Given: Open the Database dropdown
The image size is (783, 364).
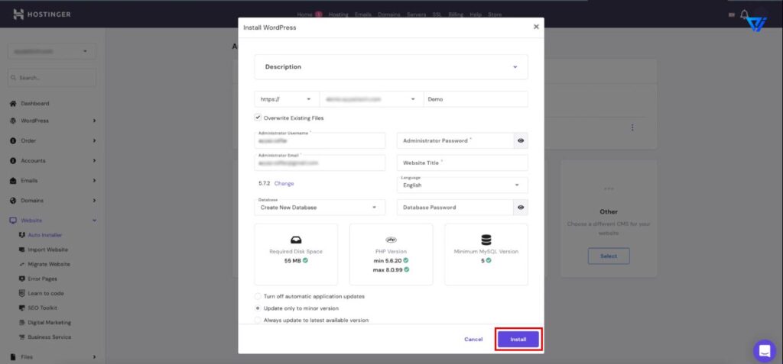Looking at the screenshot, I should [320, 208].
